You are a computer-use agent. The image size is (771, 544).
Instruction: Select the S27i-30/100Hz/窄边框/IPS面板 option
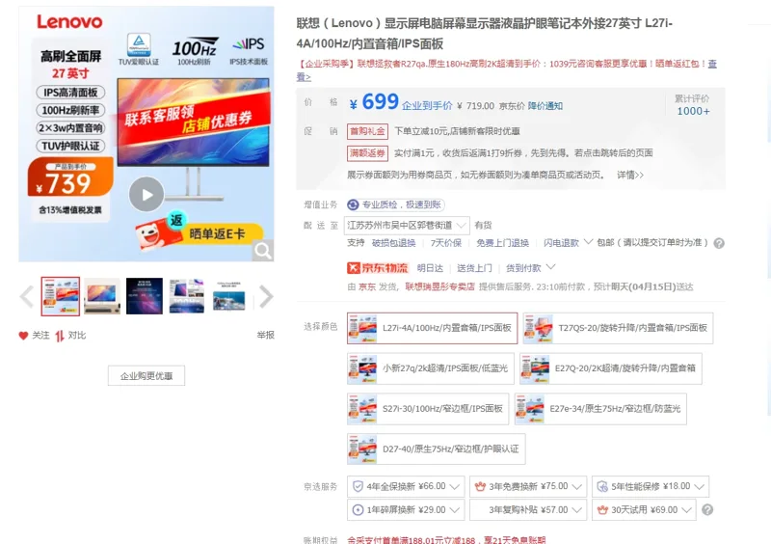[x=428, y=409]
